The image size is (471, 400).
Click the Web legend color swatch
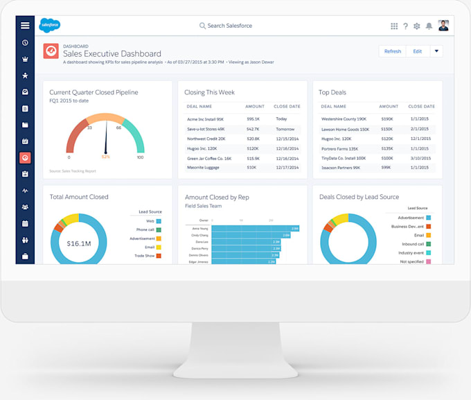pyautogui.click(x=159, y=221)
